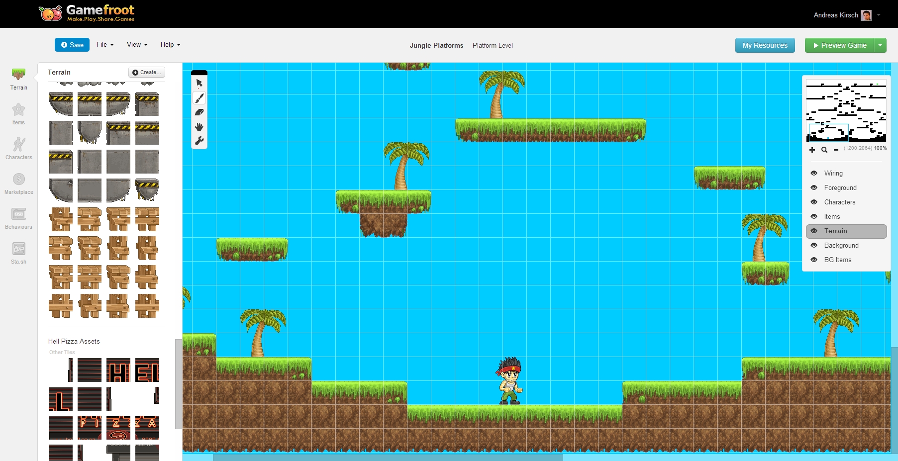Expand the Preview Game dropdown arrow
Image resolution: width=898 pixels, height=461 pixels.
click(x=880, y=45)
